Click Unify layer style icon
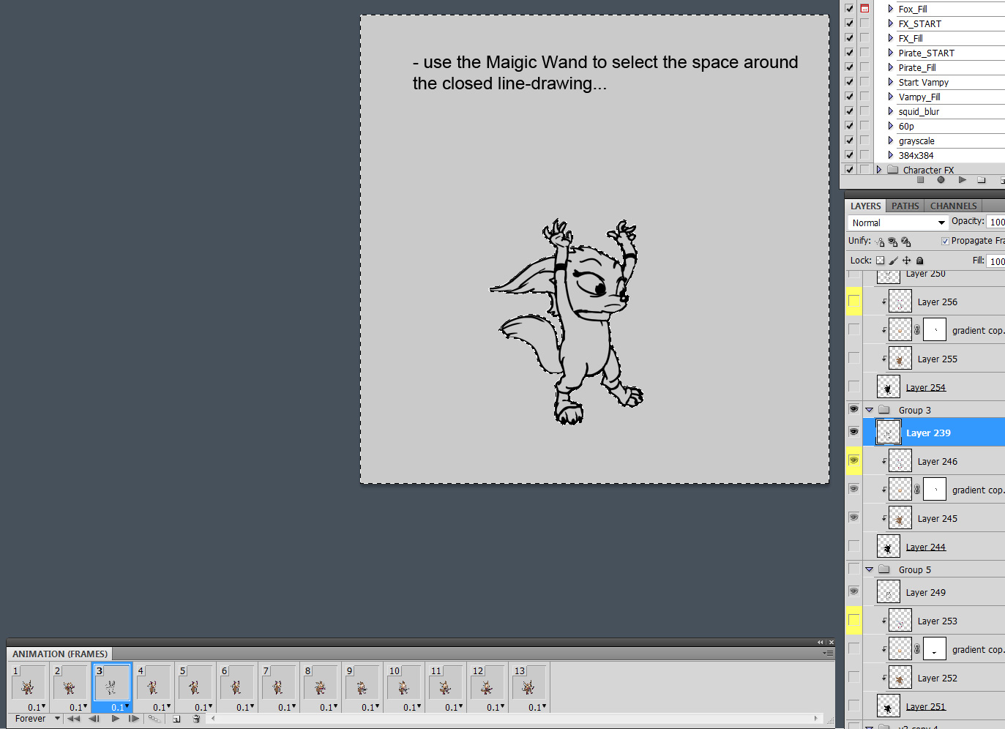Screen dimensions: 1005x729 (906, 242)
